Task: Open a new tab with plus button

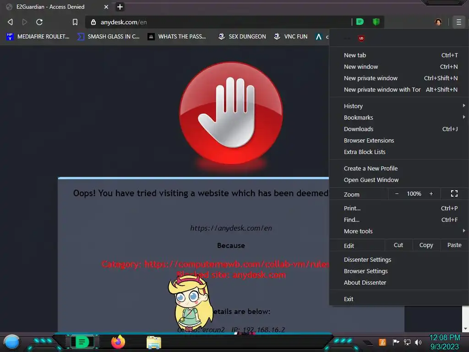Action: [120, 6]
